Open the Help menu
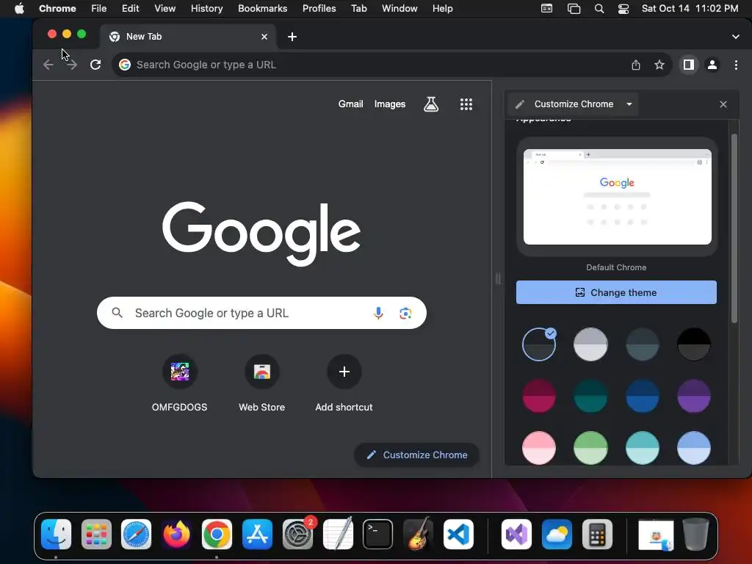This screenshot has width=752, height=564. click(442, 9)
